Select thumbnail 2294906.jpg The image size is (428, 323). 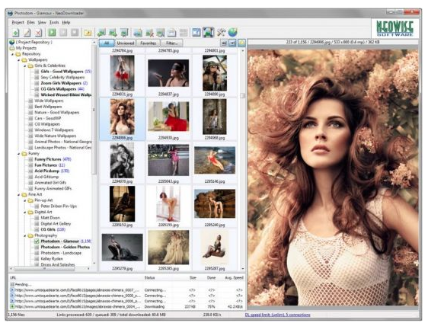click(123, 120)
